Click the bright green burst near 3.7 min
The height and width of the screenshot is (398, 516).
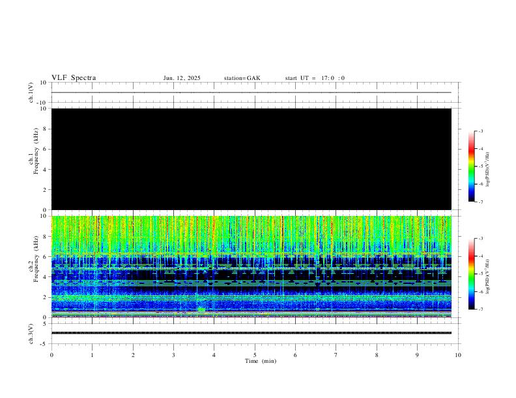(x=201, y=310)
